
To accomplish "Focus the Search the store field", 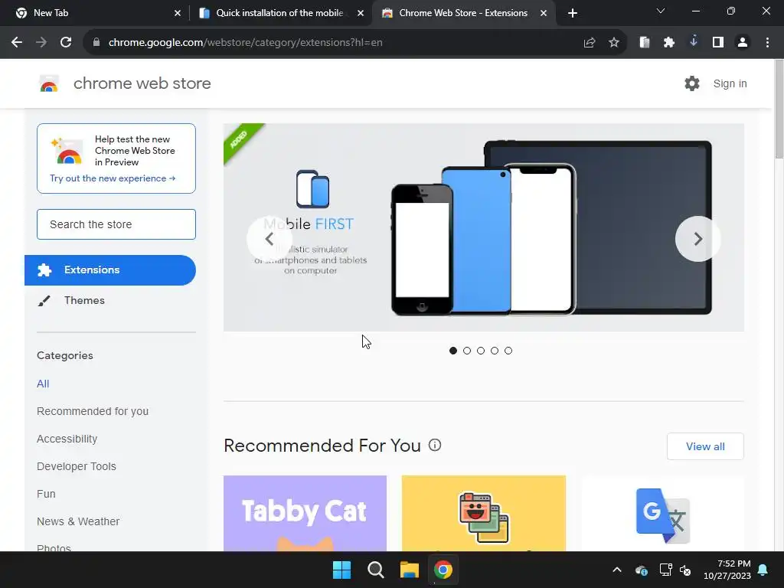I will (x=116, y=224).
